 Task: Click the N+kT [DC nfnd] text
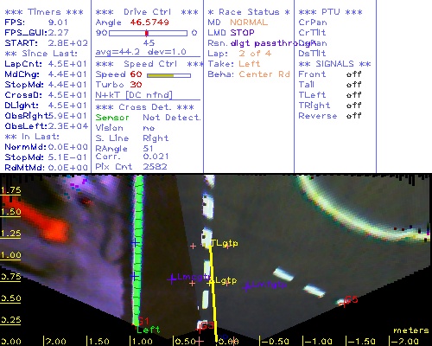(x=134, y=95)
